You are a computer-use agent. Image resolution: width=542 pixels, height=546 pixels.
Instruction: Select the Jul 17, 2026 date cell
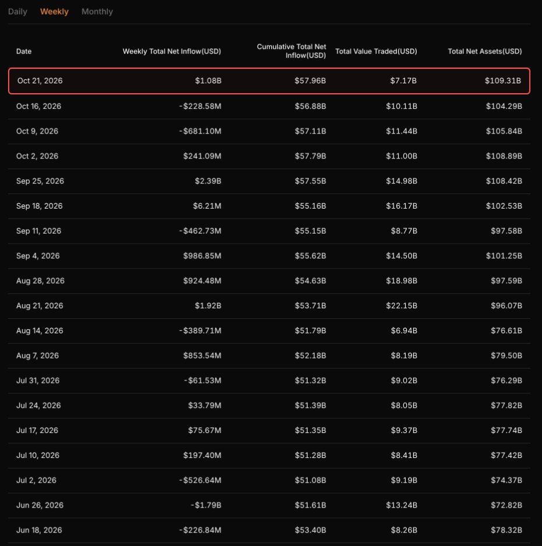coord(37,431)
